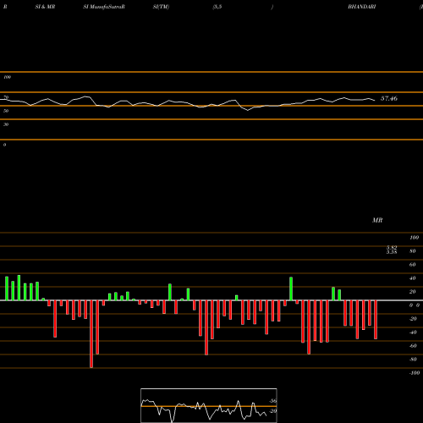Click the 40 axis label in the MR panel

(x=413, y=278)
